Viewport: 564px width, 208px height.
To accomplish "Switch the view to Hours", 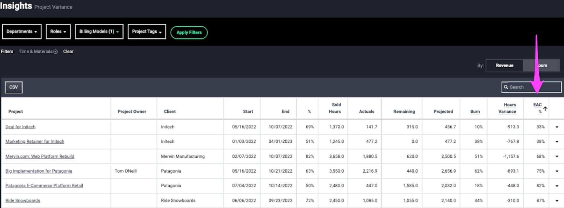I will pyautogui.click(x=542, y=66).
